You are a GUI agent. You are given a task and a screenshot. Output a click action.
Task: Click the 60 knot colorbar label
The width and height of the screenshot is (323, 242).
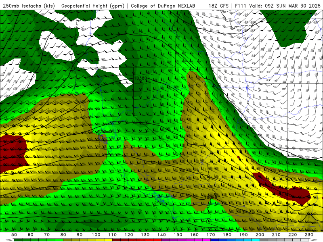(x=30, y=235)
